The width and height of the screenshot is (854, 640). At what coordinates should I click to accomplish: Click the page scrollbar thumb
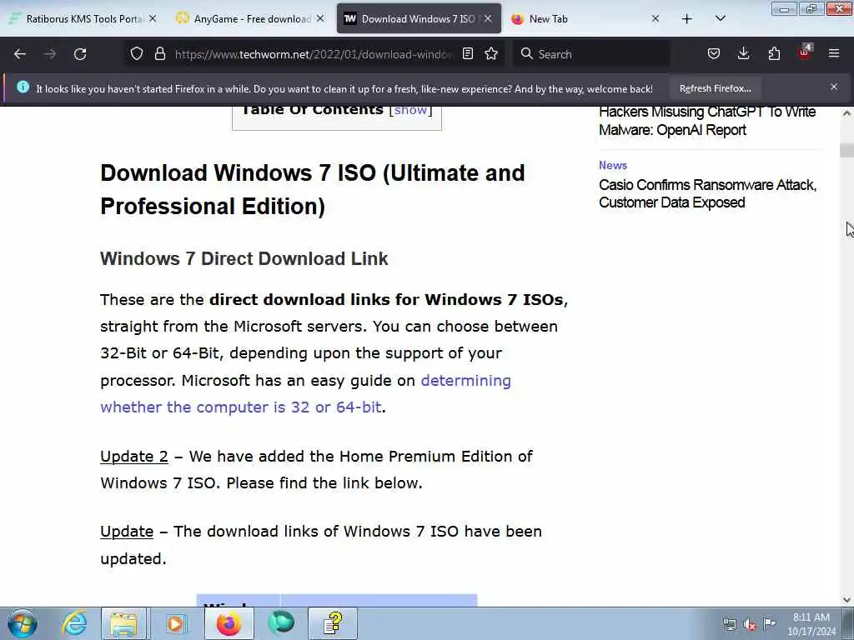846,149
